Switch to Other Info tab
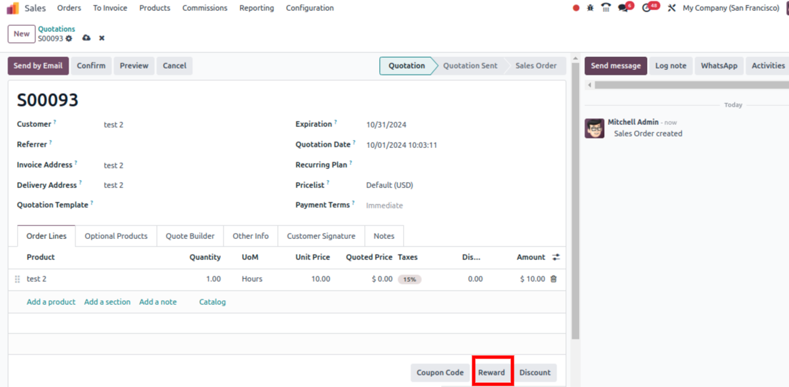Screen dimensions: 789x387 tap(251, 236)
